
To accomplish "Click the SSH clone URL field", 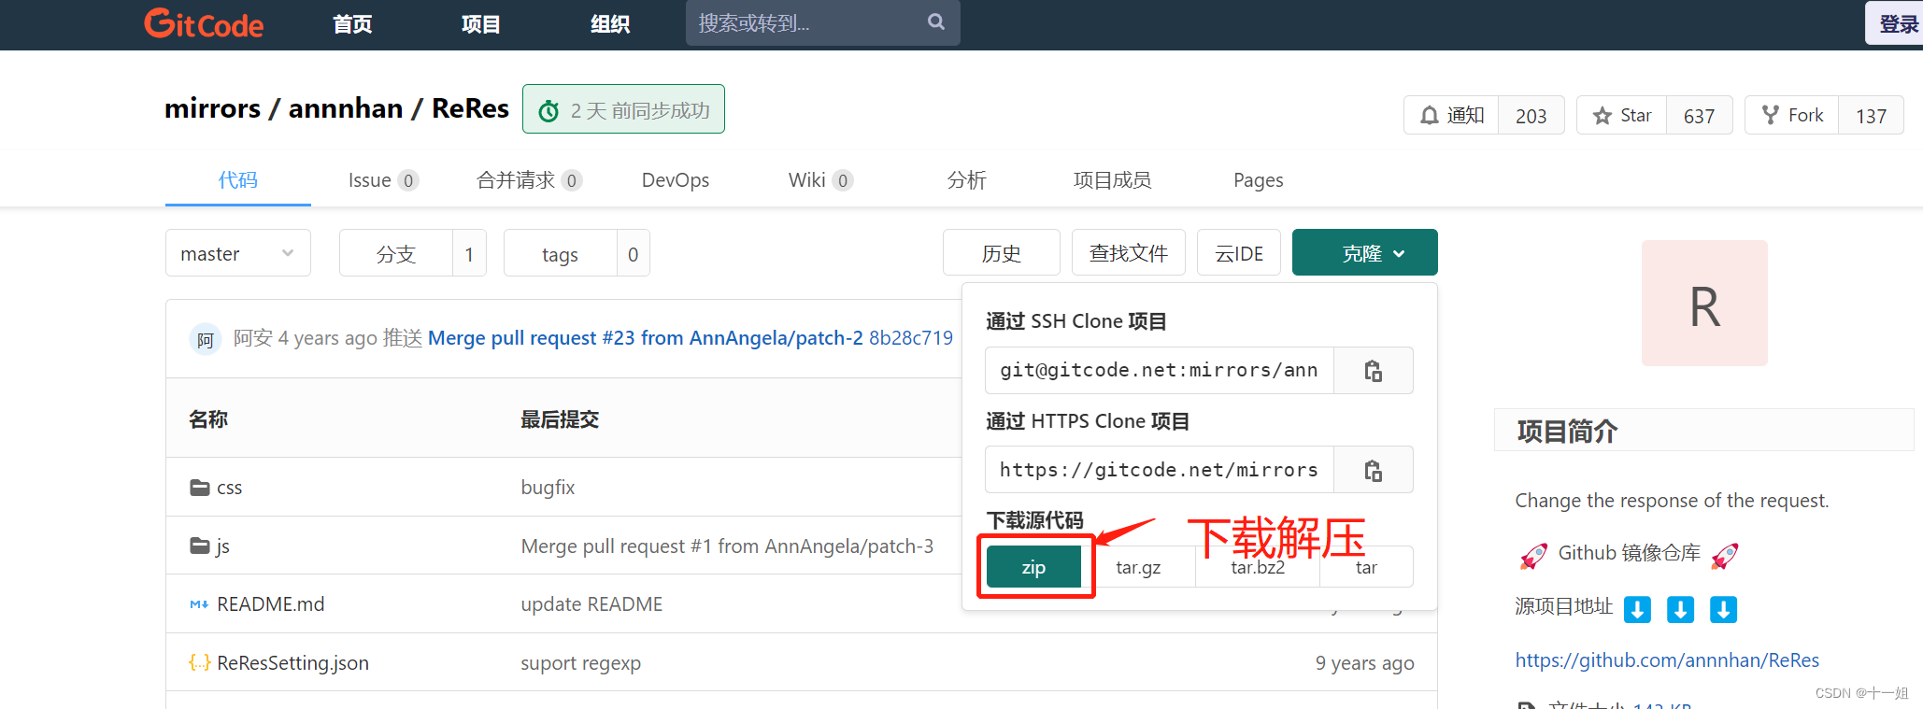I will [x=1159, y=371].
